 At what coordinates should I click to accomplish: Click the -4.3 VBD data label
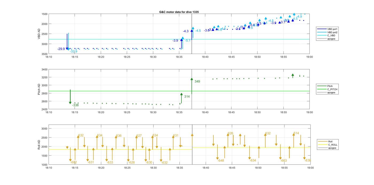[186, 31]
